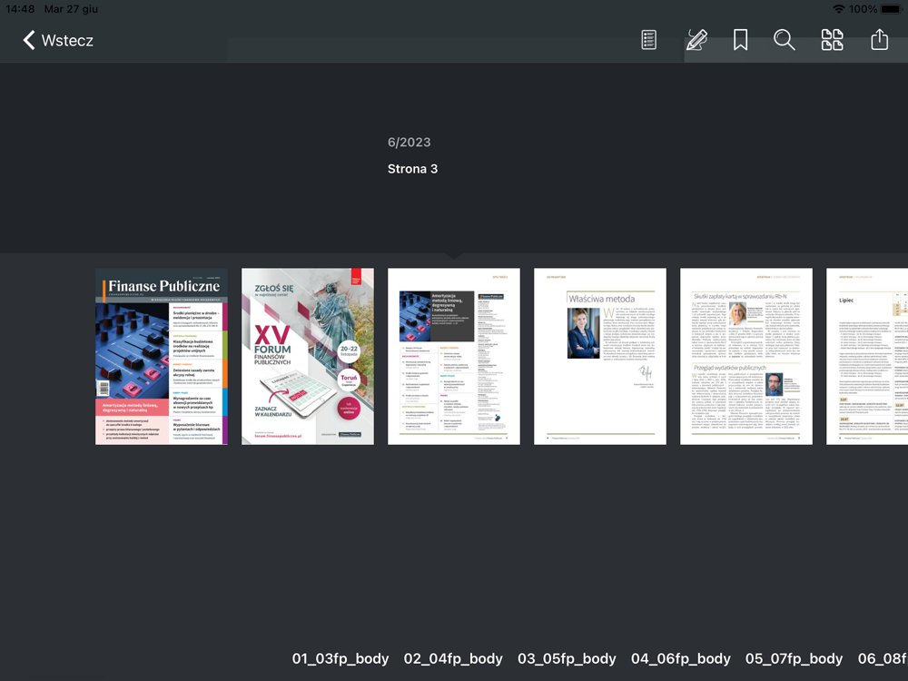Open the partially visible Lipiec page thumbnail

click(x=867, y=356)
